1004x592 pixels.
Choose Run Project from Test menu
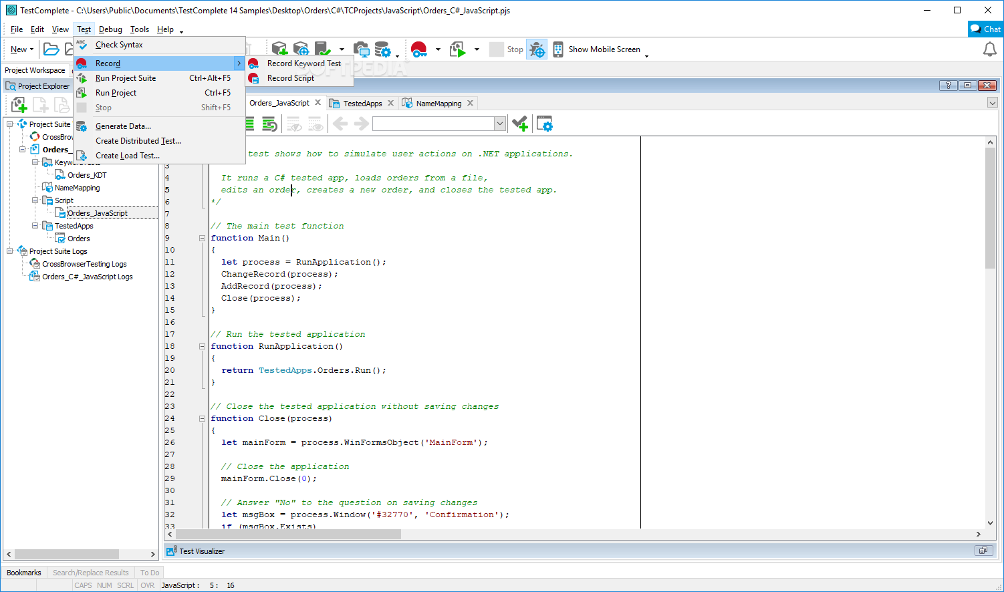pyautogui.click(x=159, y=93)
